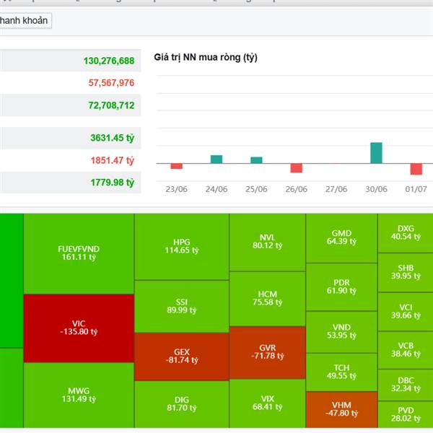Click the value 72,708,712
Image resolution: width=433 pixels, height=433 pixels.
coord(111,105)
